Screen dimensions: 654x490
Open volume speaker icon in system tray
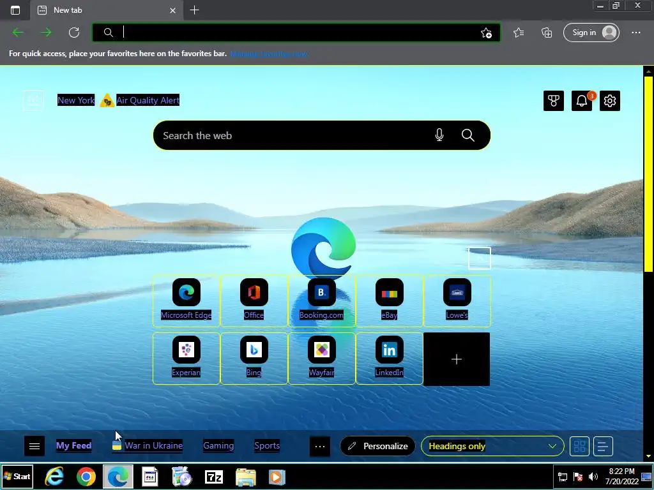(593, 477)
